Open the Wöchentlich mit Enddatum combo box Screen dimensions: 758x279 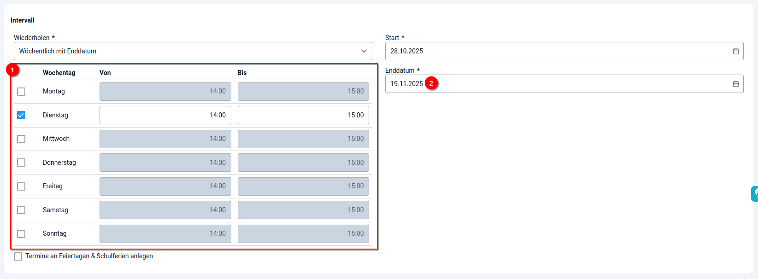(x=184, y=51)
